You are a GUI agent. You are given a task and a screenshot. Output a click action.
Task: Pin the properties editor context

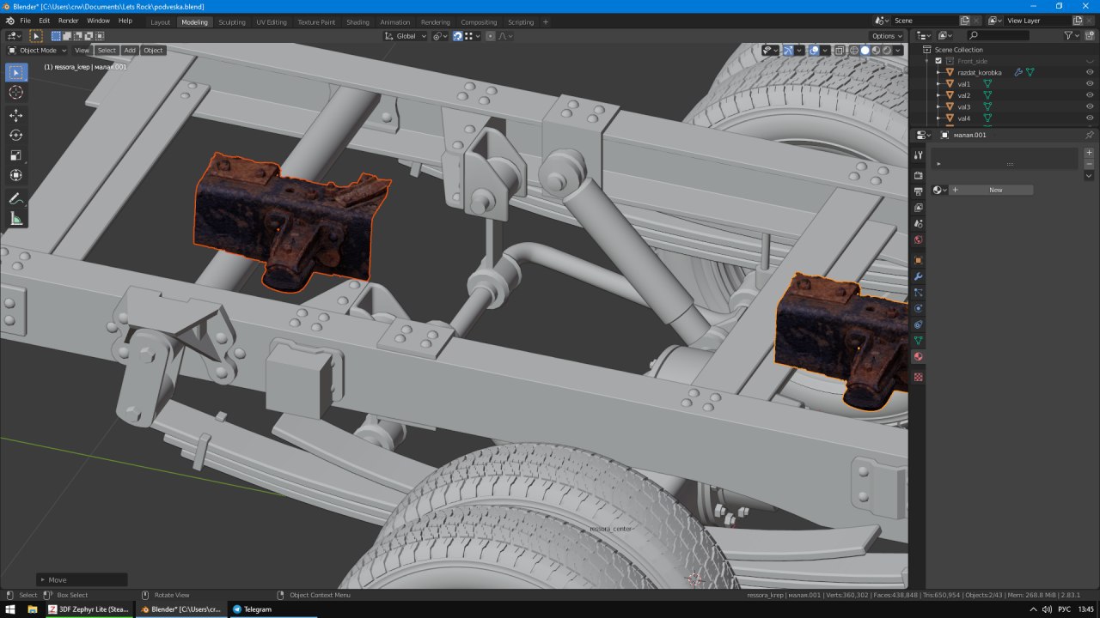pos(1089,135)
